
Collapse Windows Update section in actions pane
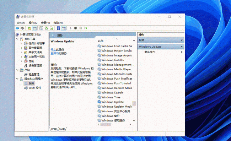point(182,47)
